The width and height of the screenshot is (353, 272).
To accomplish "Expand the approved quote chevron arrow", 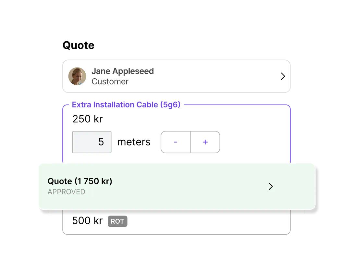I will pos(271,186).
